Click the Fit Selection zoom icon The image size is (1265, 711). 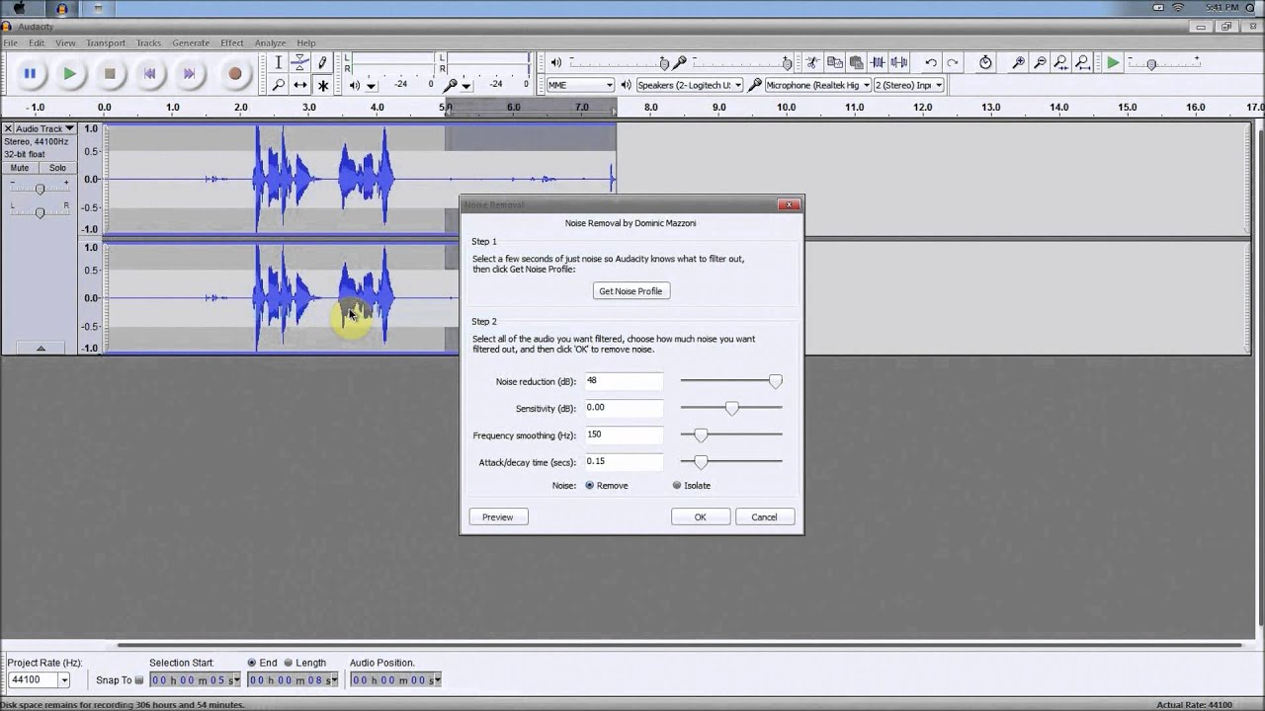1061,62
